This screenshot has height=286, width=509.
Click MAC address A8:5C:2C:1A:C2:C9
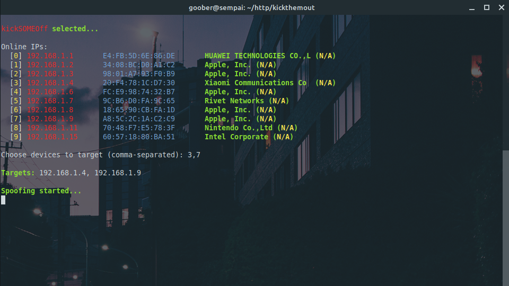click(x=139, y=119)
